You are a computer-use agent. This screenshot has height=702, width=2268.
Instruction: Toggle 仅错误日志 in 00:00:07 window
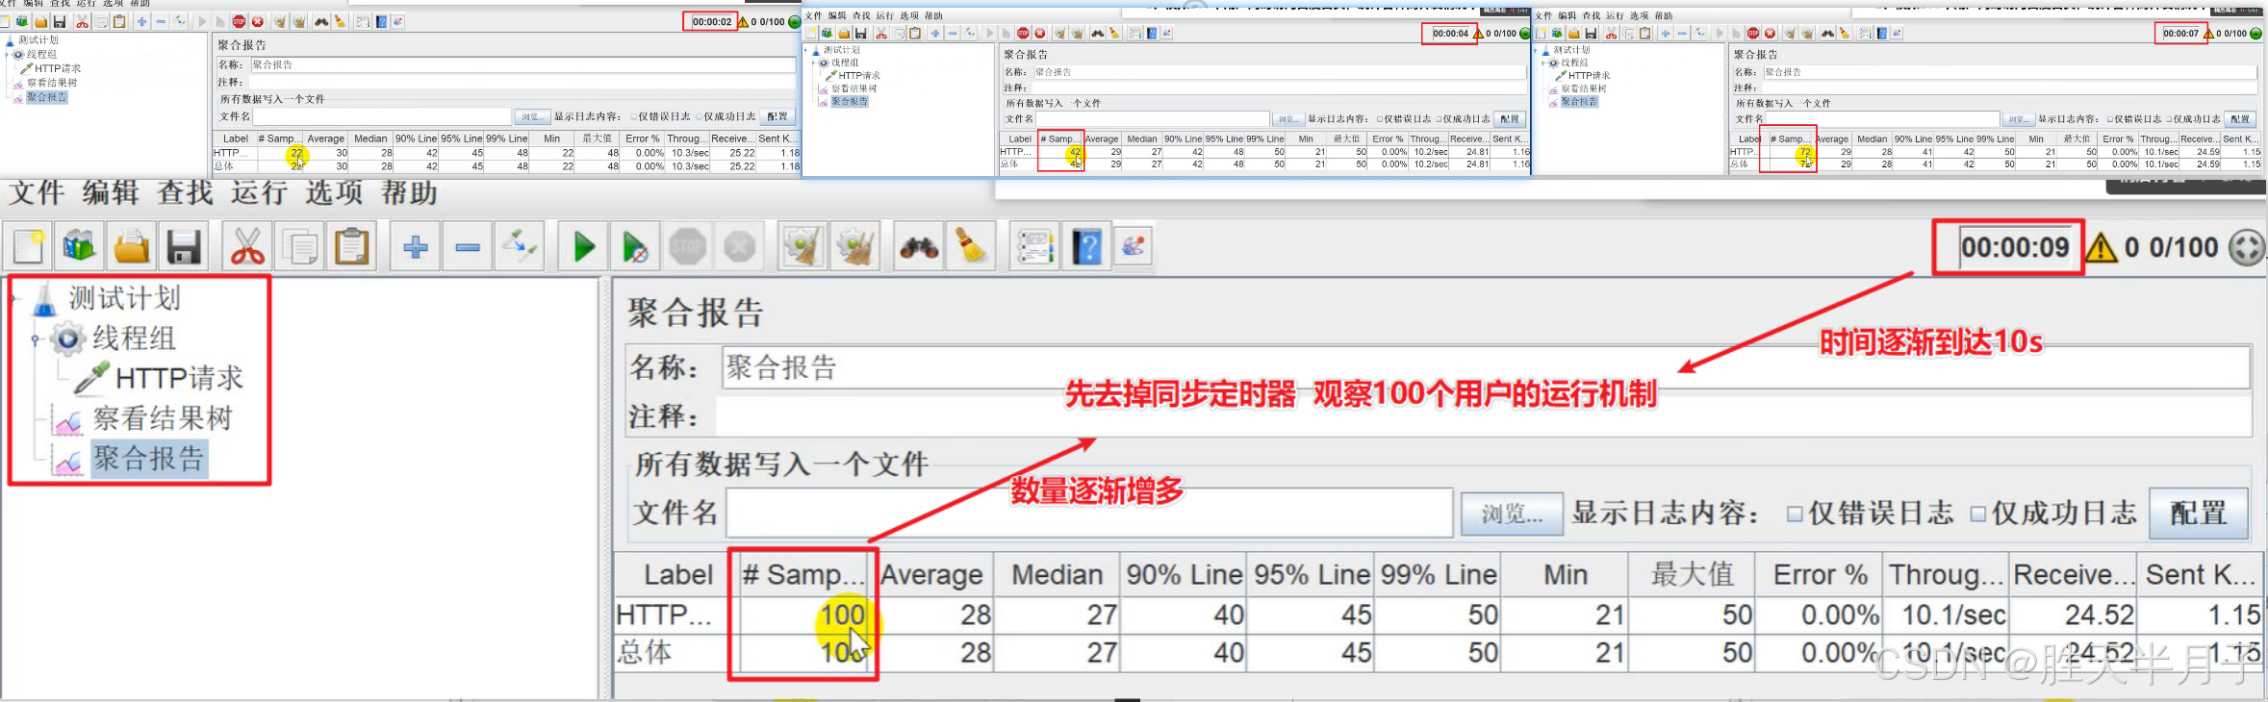2109,119
